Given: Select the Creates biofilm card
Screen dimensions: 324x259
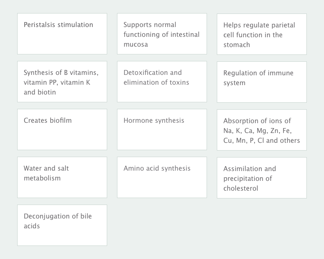Looking at the screenshot, I should (x=62, y=129).
